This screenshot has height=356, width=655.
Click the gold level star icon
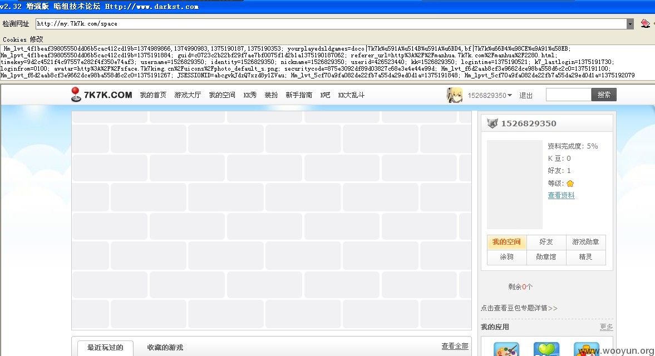[570, 183]
